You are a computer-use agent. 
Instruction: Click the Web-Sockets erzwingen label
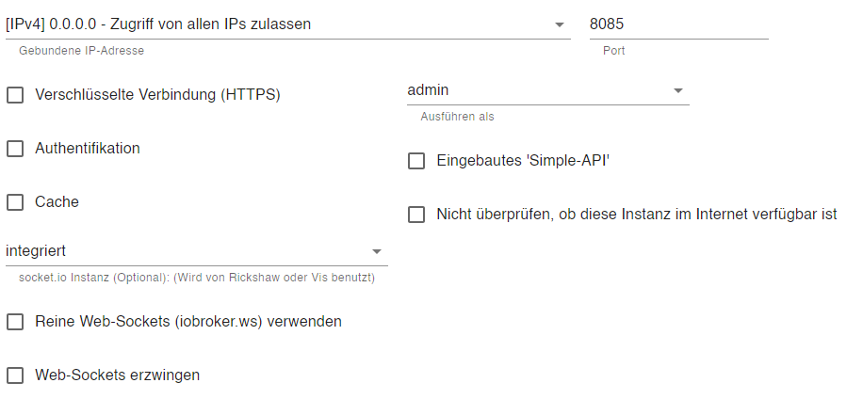point(117,375)
